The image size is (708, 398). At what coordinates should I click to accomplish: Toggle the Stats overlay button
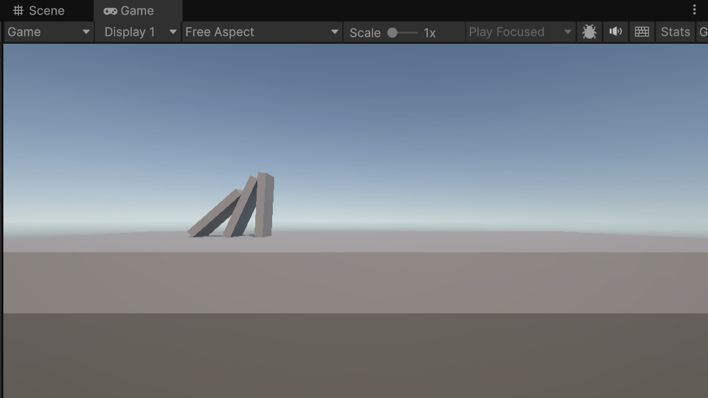coord(675,32)
